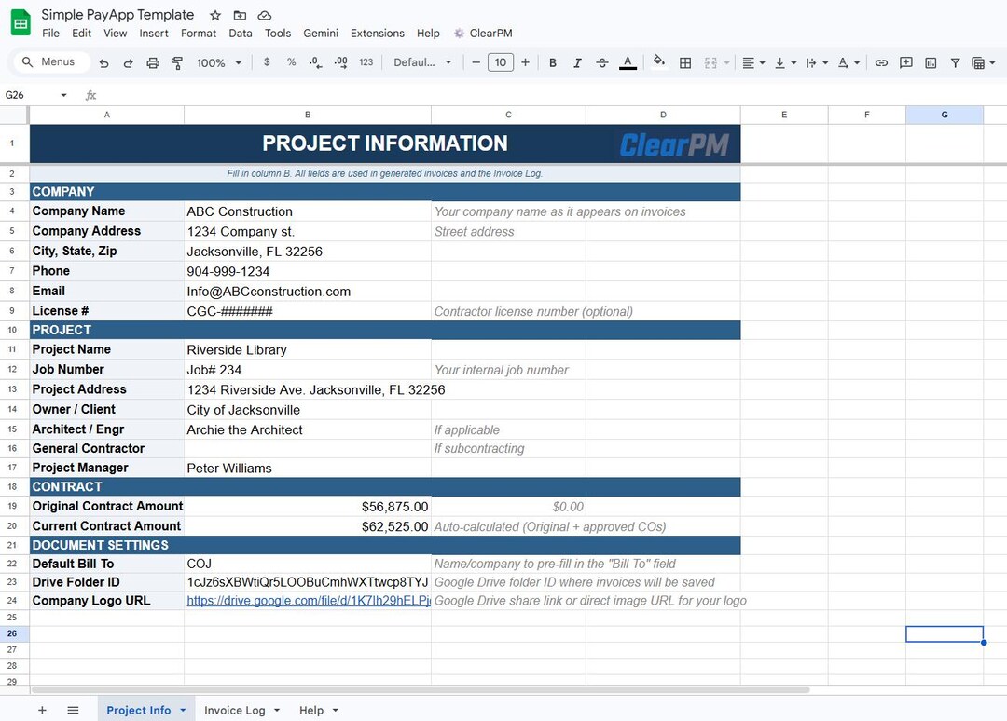Switch to the Help sheet tab
The height and width of the screenshot is (721, 1007).
click(310, 710)
